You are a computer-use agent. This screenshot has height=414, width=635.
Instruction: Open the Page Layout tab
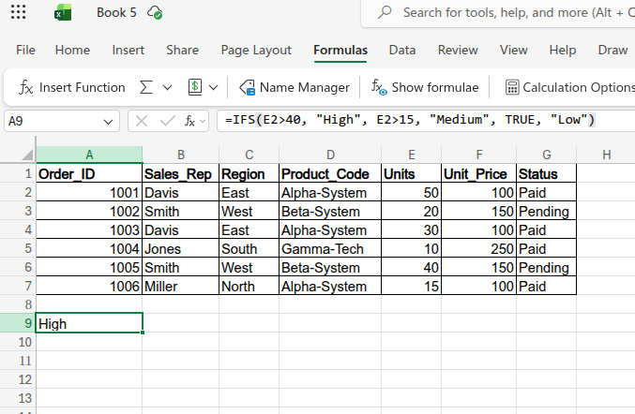[x=256, y=50]
